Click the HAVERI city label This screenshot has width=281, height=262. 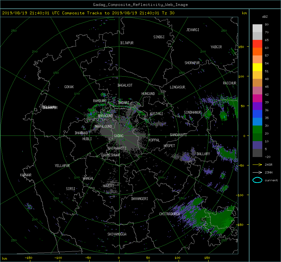pos(108,186)
